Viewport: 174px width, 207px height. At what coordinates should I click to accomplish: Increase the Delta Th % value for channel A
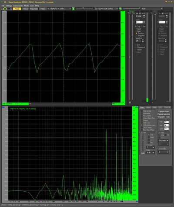[143, 40]
